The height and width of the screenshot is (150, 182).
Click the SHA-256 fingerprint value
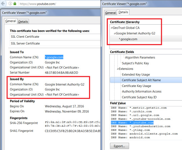pos(72,124)
